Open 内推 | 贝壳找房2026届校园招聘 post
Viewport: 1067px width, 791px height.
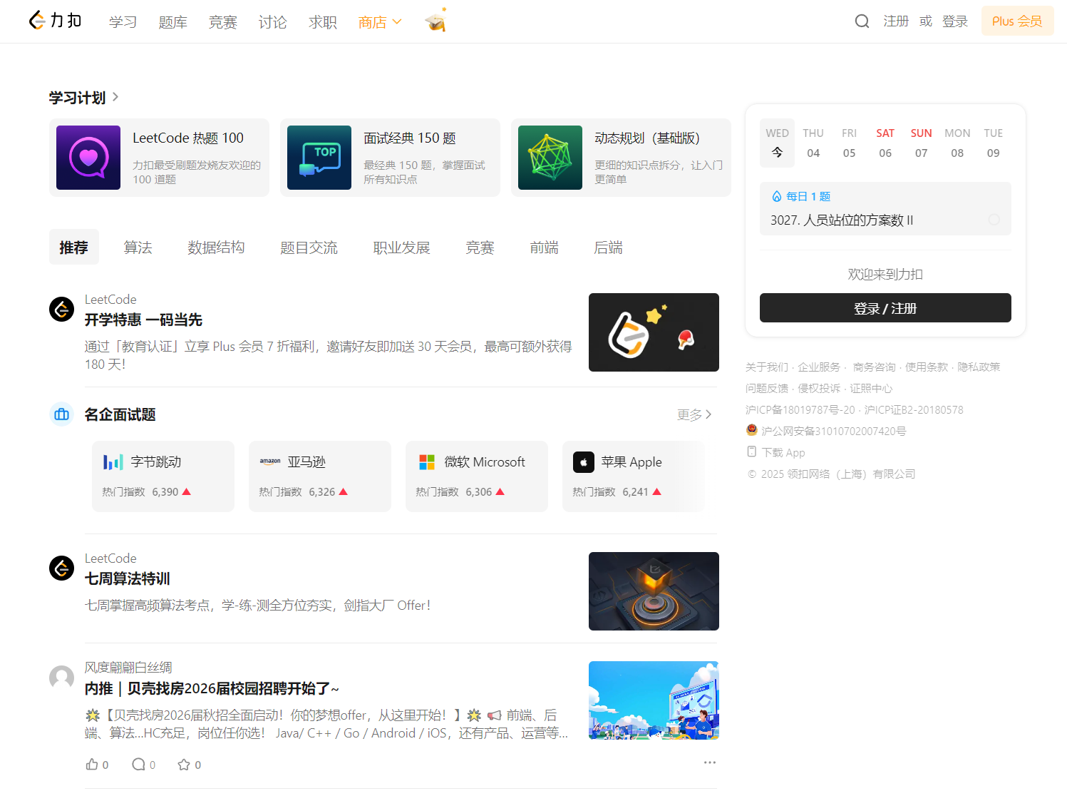212,688
